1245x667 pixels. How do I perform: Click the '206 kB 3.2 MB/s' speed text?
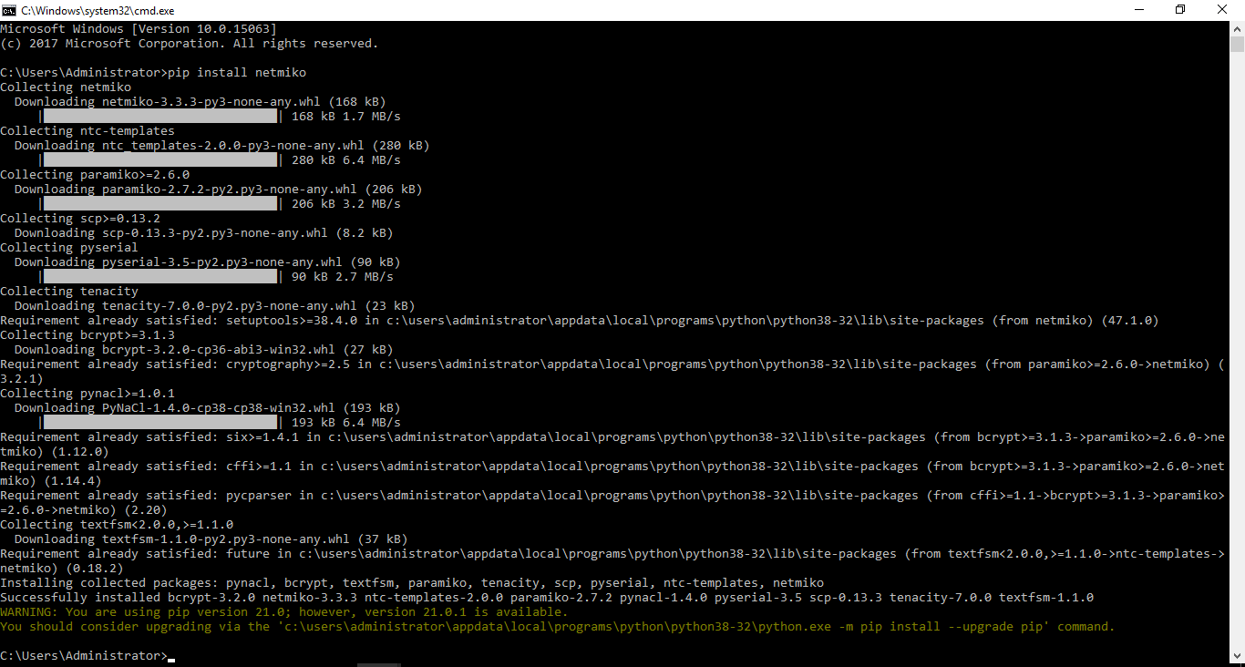[x=346, y=204]
